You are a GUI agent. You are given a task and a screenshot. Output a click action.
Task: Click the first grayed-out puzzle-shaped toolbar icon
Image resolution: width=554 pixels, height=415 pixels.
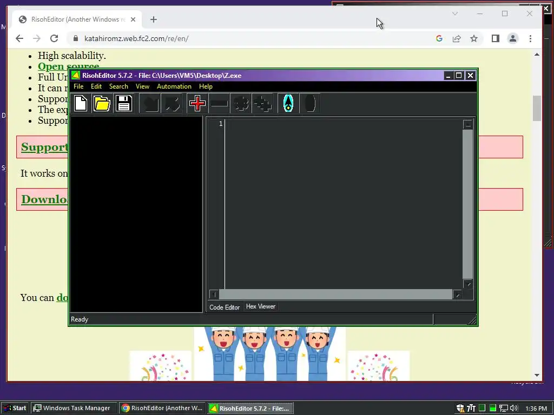point(241,103)
